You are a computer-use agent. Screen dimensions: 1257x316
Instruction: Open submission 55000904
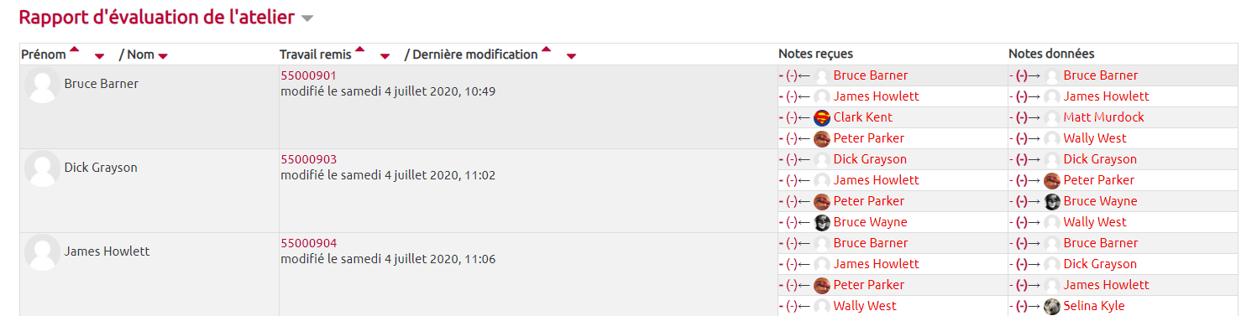(308, 243)
